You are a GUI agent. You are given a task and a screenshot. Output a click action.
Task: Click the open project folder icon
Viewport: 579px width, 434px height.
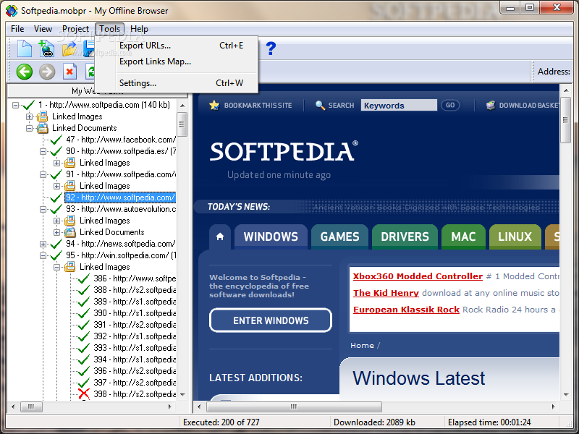coord(69,48)
